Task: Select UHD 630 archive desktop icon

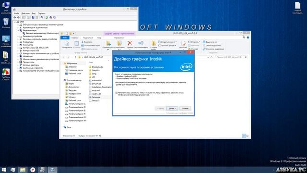Action: [6, 58]
